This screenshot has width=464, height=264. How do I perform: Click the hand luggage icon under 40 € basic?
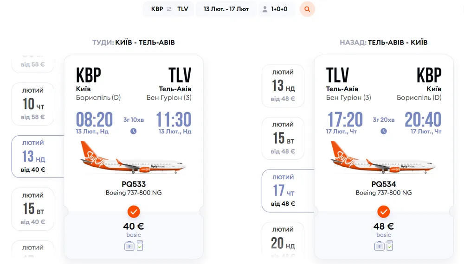tap(129, 246)
